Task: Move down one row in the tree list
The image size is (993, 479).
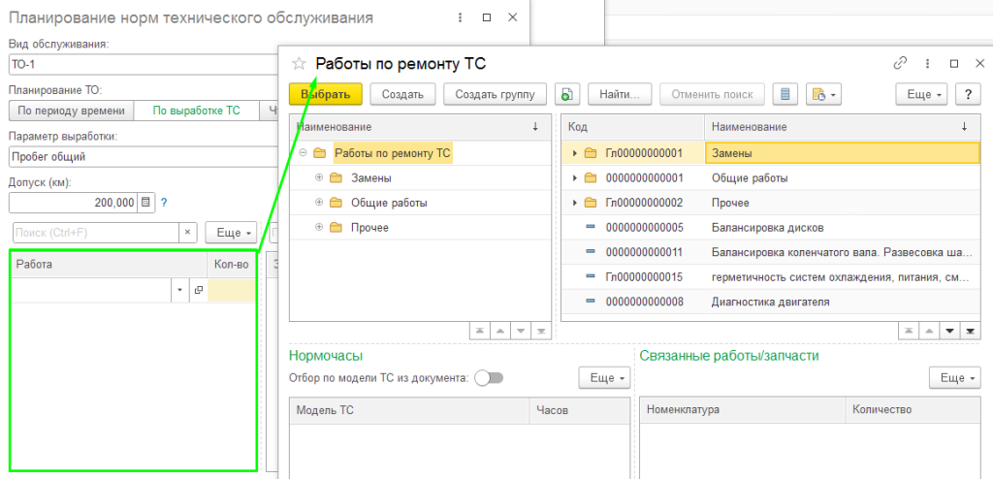Action: [x=521, y=331]
